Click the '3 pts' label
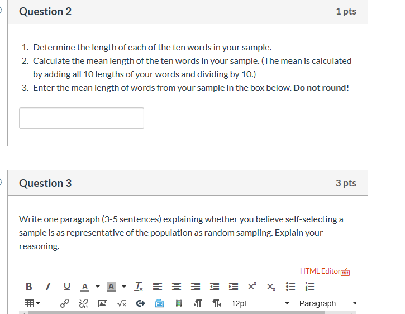Screen dimensions: 405x314 (346, 183)
